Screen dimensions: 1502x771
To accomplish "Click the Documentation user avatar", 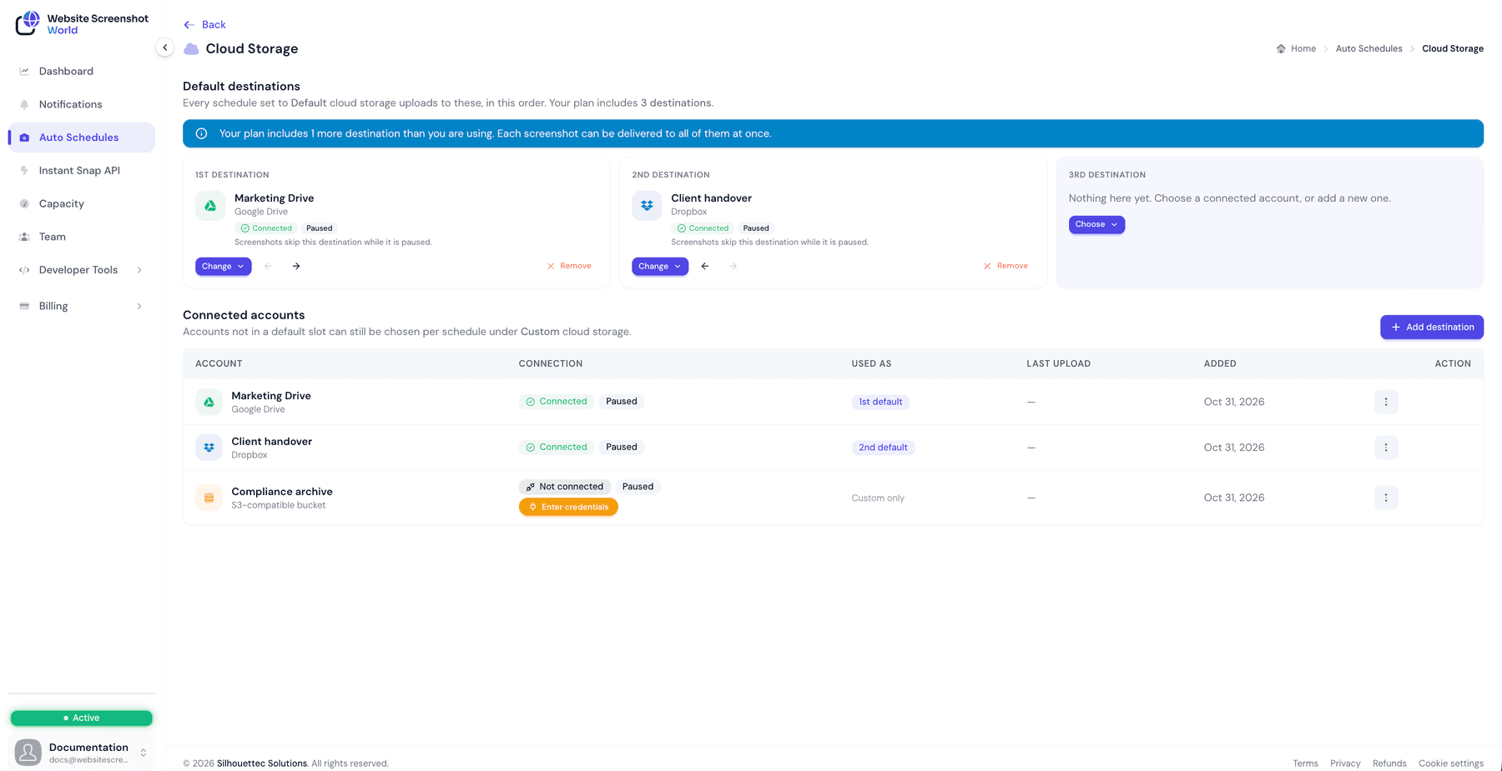I will (28, 753).
